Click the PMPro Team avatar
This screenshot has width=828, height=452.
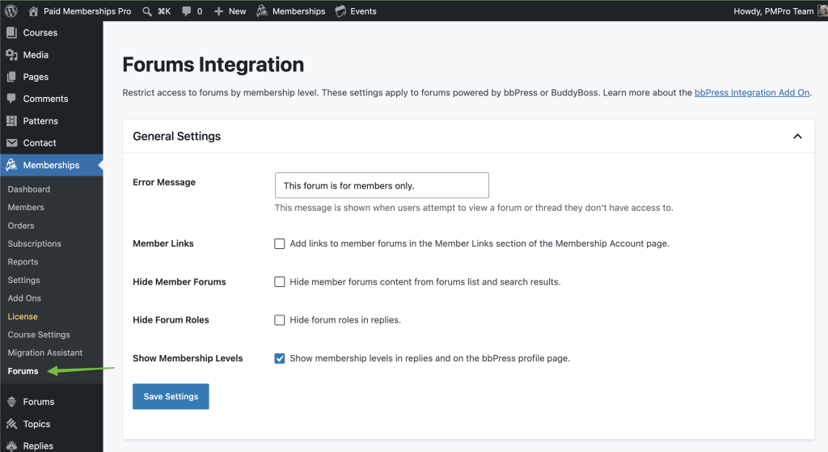822,11
